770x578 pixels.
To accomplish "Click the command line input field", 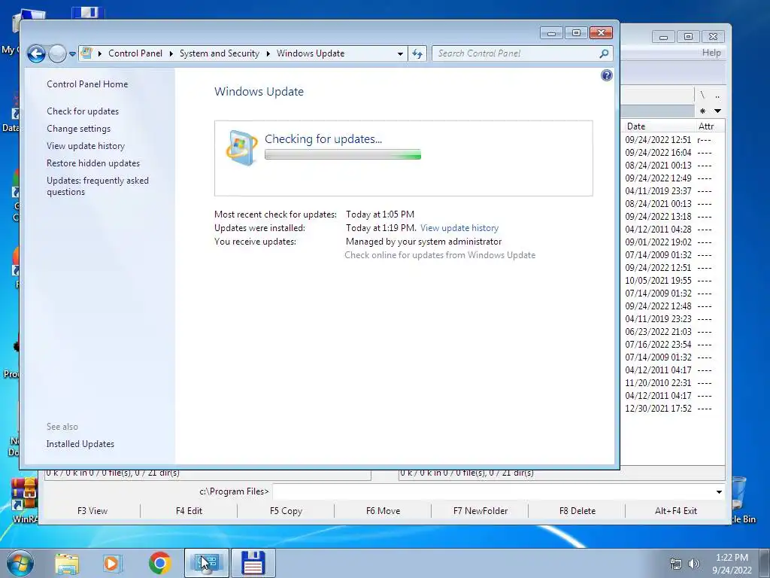I will click(x=493, y=491).
